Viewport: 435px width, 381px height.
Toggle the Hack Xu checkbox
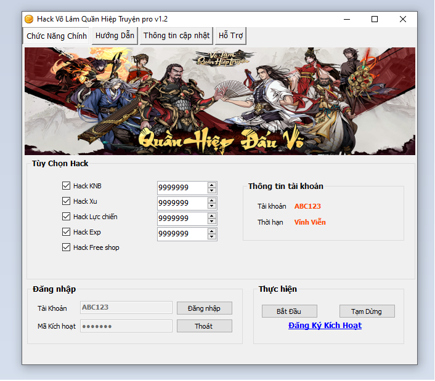click(x=67, y=201)
